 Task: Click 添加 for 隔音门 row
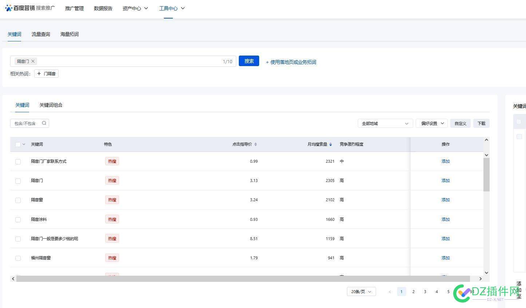click(x=446, y=181)
